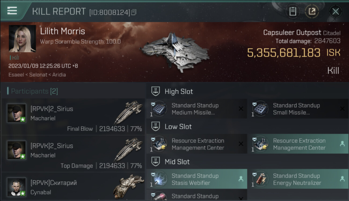The image size is (349, 201).
Task: Close the kill report window
Action: click(x=336, y=12)
